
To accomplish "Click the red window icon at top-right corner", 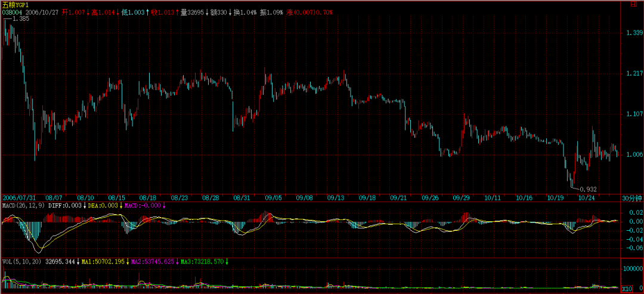I will pyautogui.click(x=634, y=5).
